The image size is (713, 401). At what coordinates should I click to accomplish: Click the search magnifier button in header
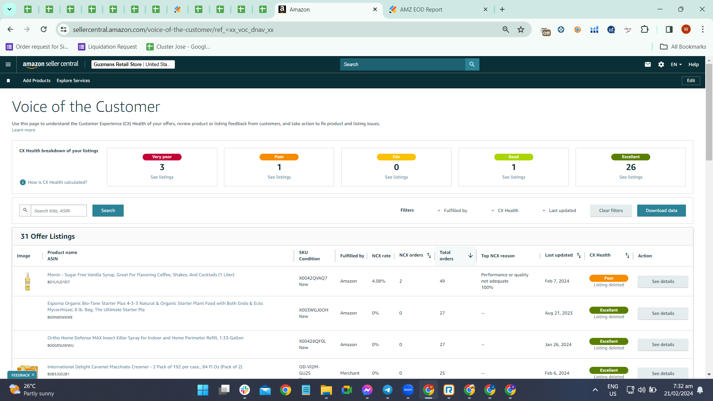[x=472, y=65]
